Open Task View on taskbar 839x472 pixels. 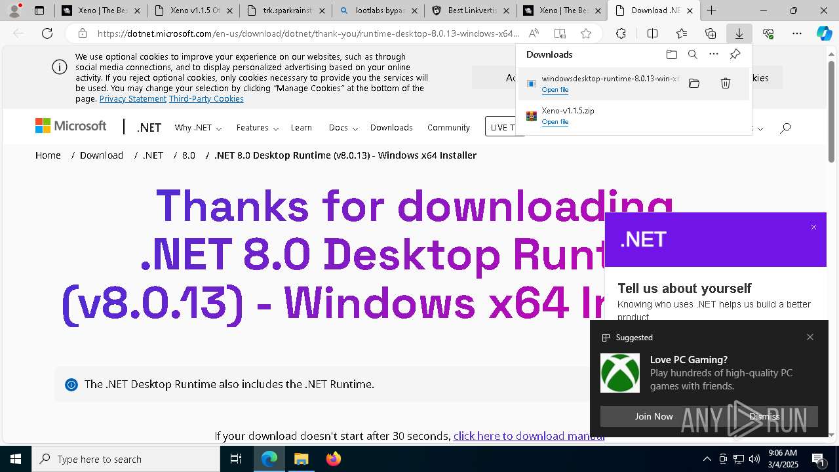point(236,459)
